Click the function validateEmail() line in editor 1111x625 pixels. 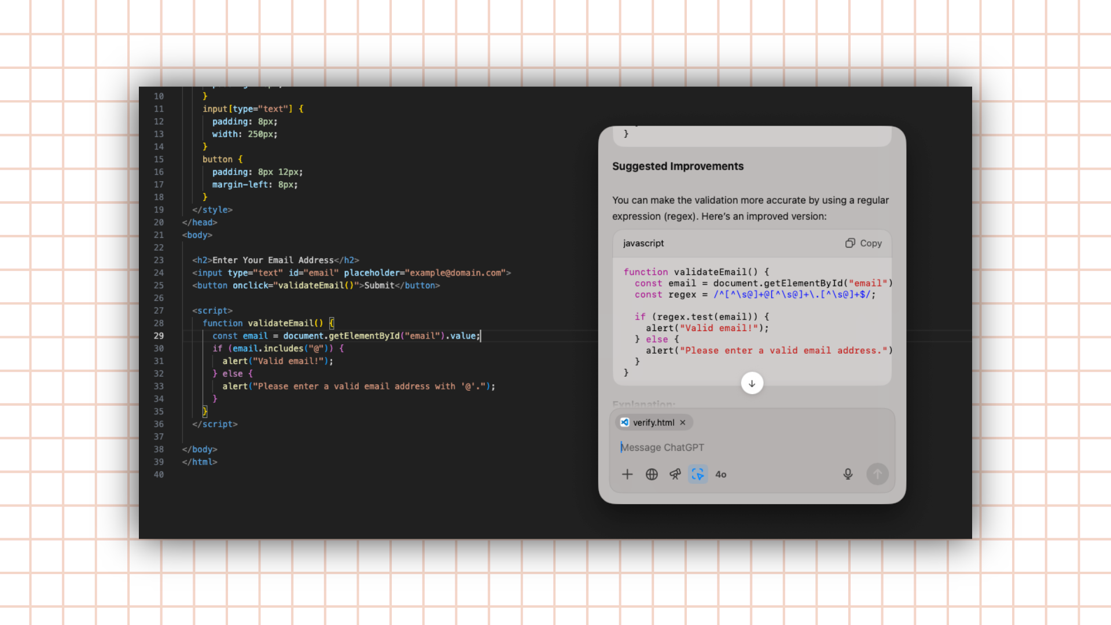(x=268, y=323)
